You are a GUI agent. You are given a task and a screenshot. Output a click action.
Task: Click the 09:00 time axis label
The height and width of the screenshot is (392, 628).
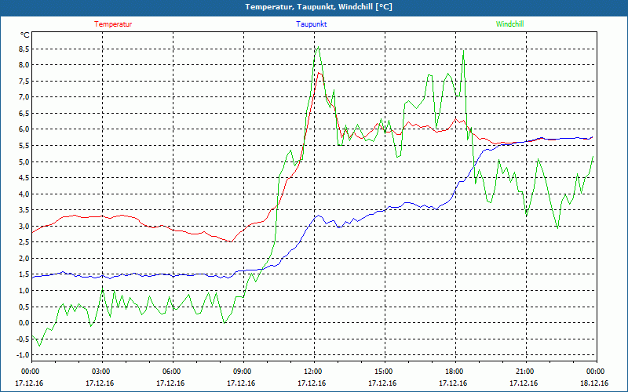point(243,372)
